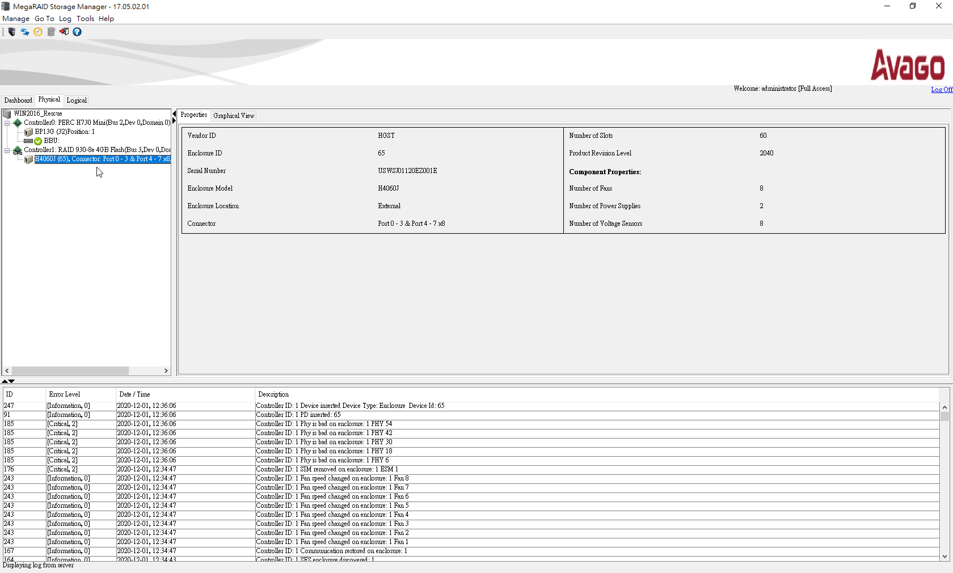Click the green chip icon of Controller0

18,123
